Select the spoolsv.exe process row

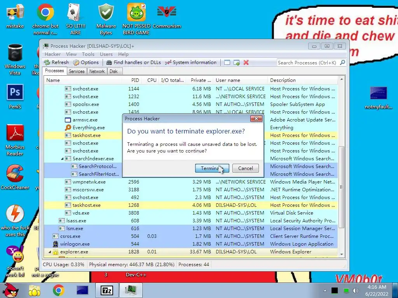(191, 104)
